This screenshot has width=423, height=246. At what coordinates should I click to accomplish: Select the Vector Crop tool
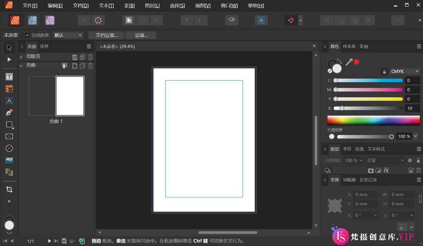tap(9, 190)
